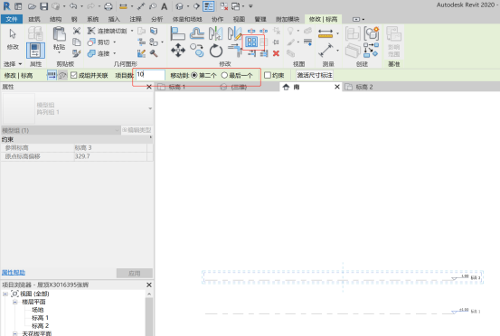The image size is (500, 336).
Task: Click the 编辑类型 button
Action: pyautogui.click(x=137, y=130)
